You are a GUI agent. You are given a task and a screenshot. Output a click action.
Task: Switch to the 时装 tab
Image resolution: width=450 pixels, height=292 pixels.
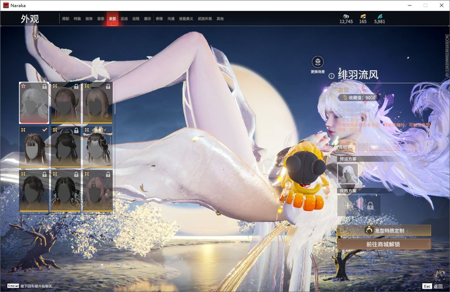77,19
